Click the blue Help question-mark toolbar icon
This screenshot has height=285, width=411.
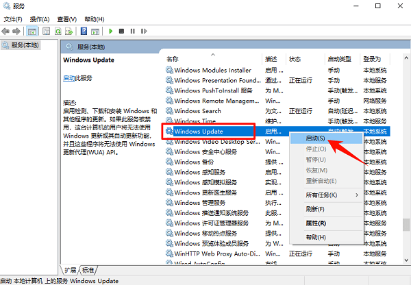[x=84, y=32]
